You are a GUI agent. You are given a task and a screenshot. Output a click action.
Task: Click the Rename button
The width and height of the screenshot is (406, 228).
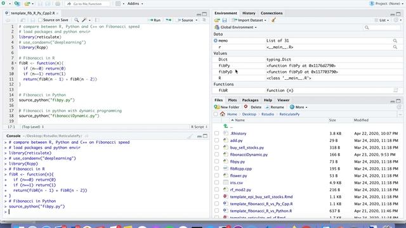coord(275,107)
